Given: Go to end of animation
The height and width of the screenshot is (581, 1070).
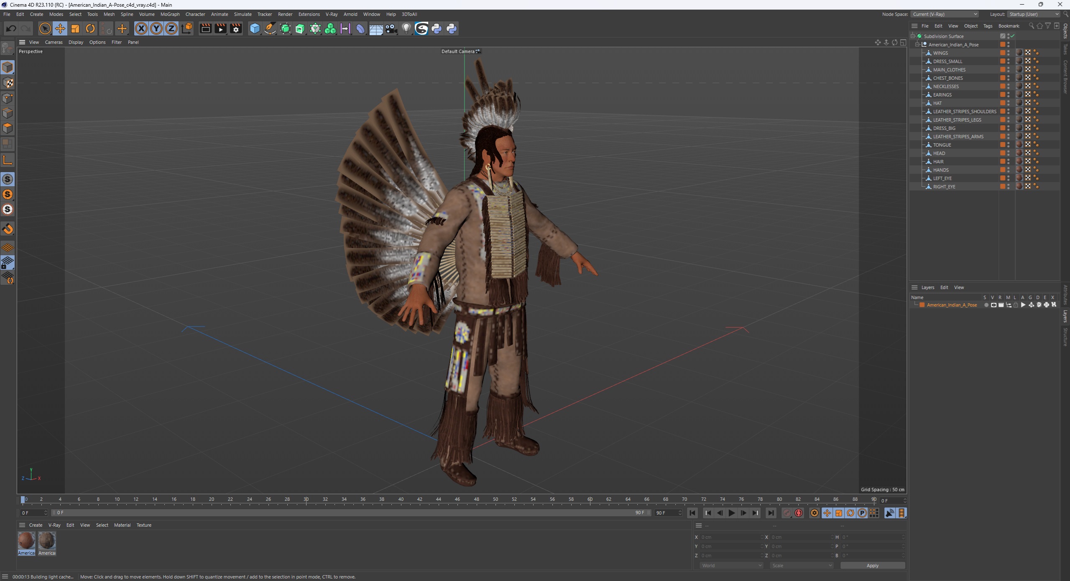Looking at the screenshot, I should tap(771, 513).
